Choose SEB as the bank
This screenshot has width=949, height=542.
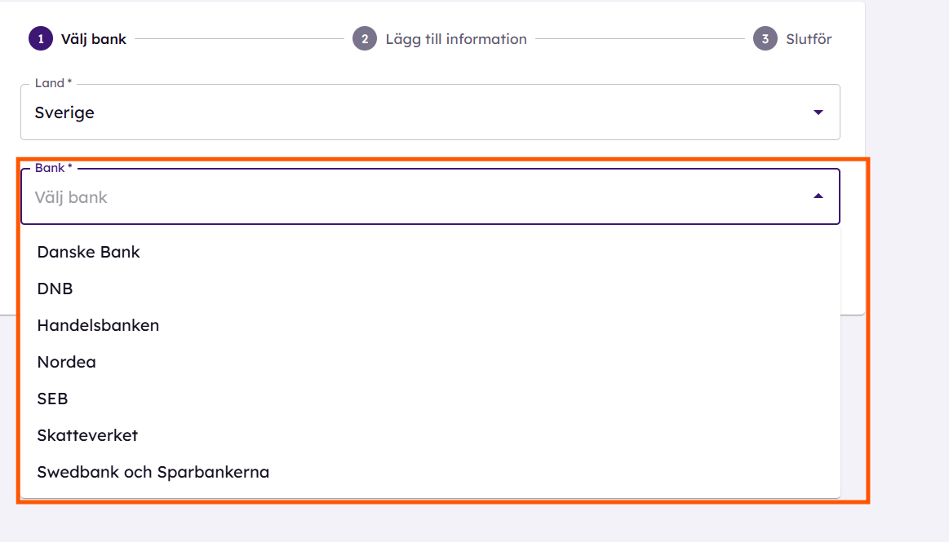430,399
